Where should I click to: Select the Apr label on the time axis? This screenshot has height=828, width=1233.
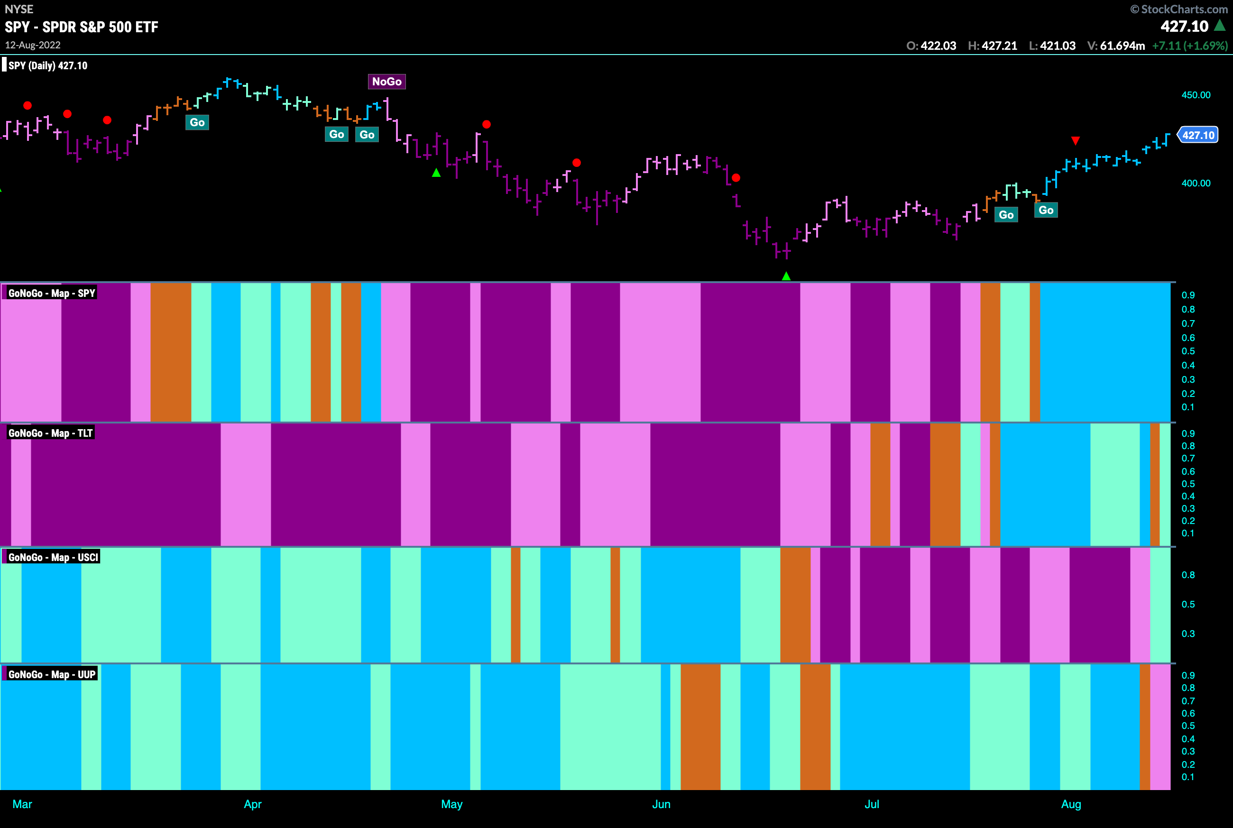(x=253, y=804)
